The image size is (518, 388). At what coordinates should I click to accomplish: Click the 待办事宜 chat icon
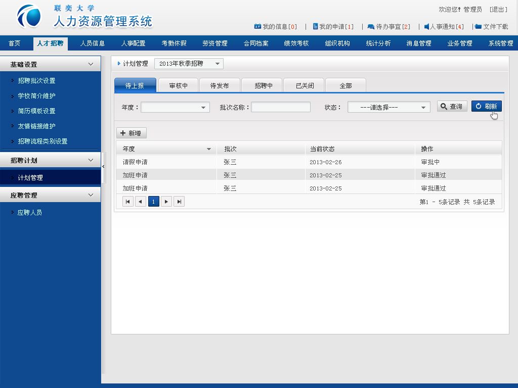[x=371, y=27]
